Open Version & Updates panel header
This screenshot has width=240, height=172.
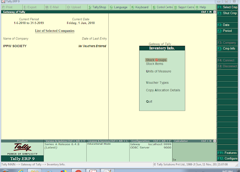65,141
